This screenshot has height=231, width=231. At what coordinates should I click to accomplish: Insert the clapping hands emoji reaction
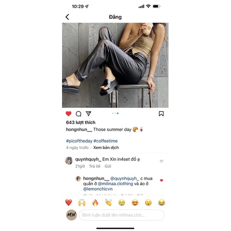[108, 203]
